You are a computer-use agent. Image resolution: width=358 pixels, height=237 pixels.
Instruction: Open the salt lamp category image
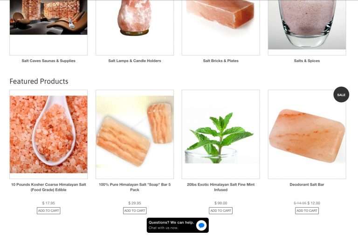134,18
